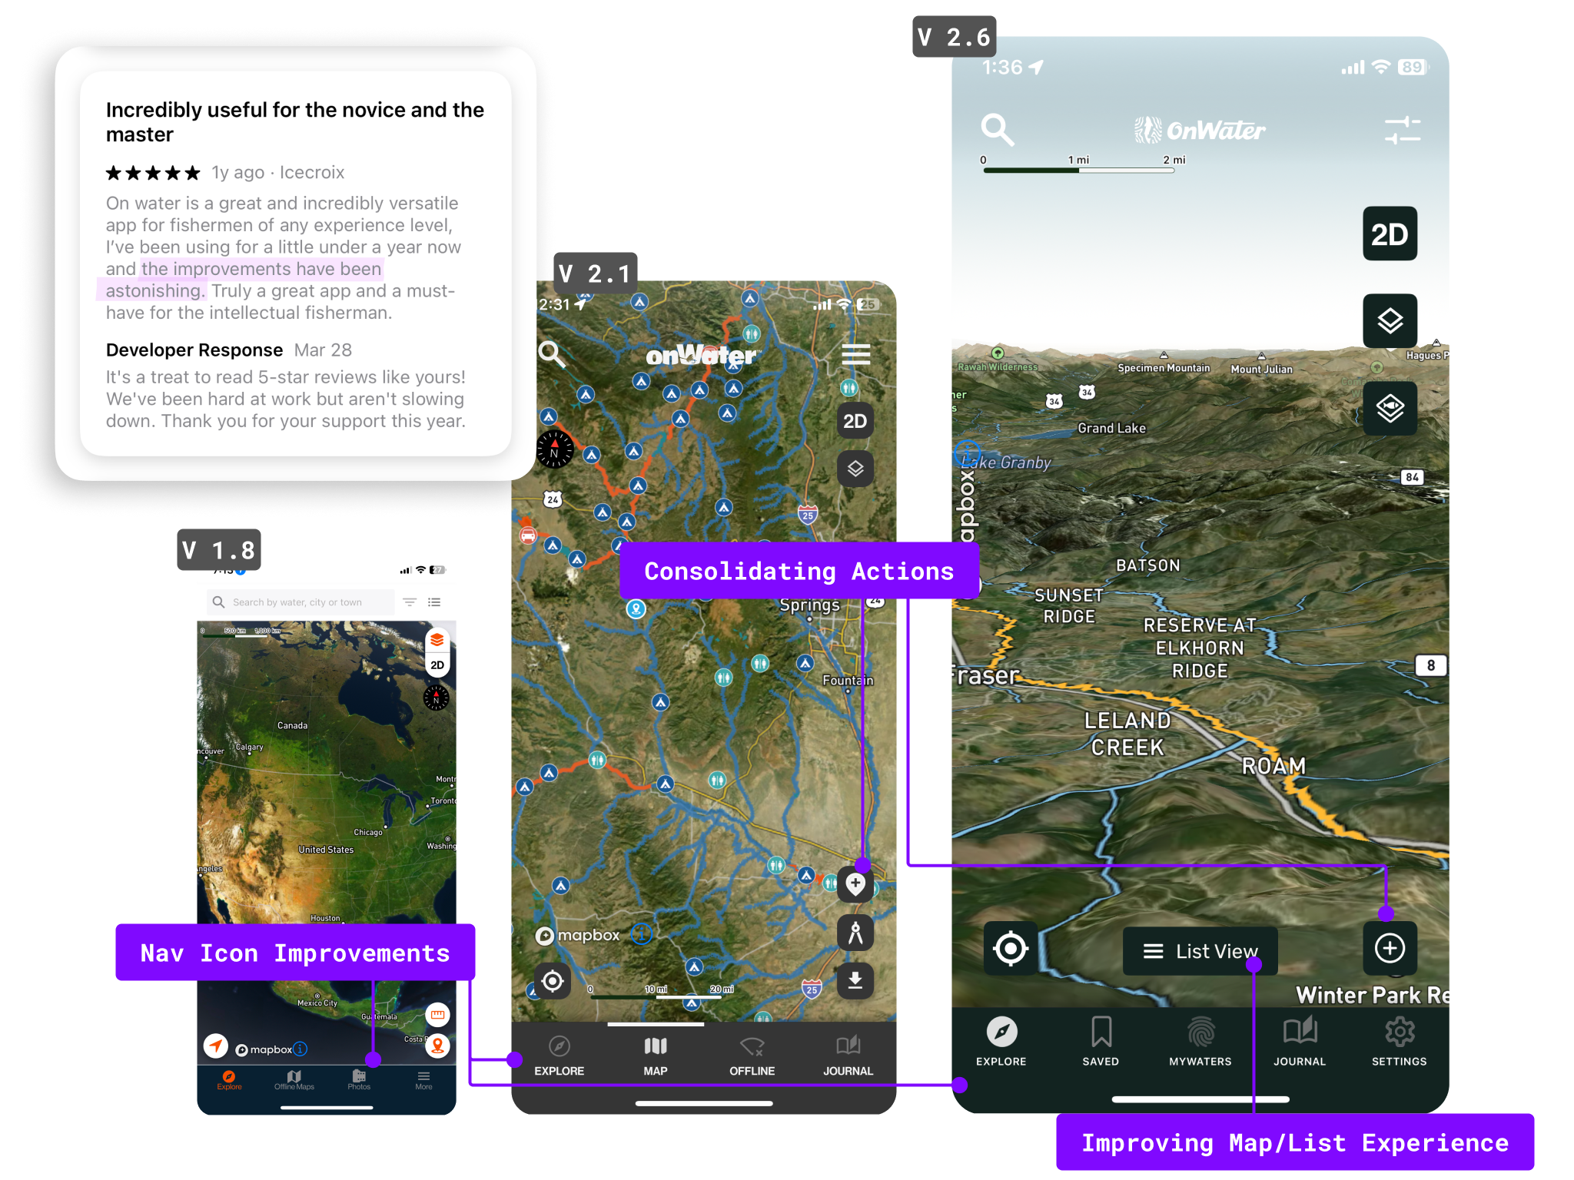Select the measure distance tool in V2.1

click(855, 933)
